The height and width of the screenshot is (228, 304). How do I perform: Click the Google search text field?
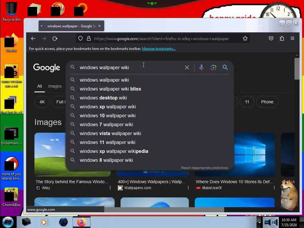(130, 67)
